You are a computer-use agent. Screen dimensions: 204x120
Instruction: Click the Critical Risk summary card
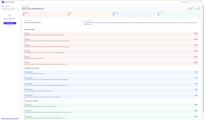pyautogui.click(x=44, y=14)
